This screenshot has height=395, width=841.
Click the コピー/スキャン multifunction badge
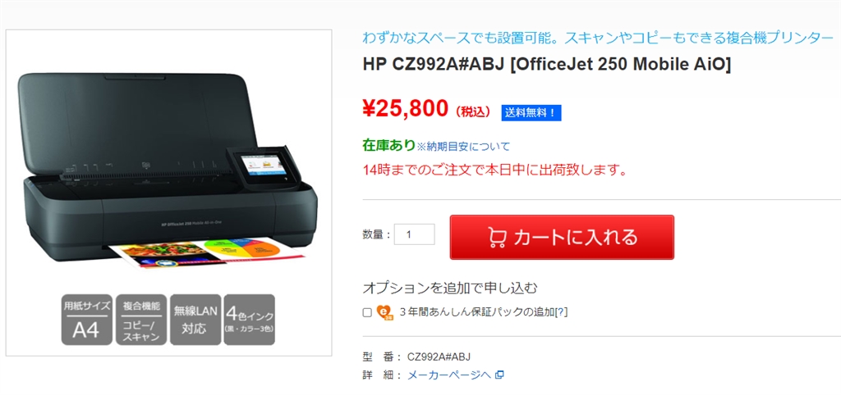pos(141,320)
